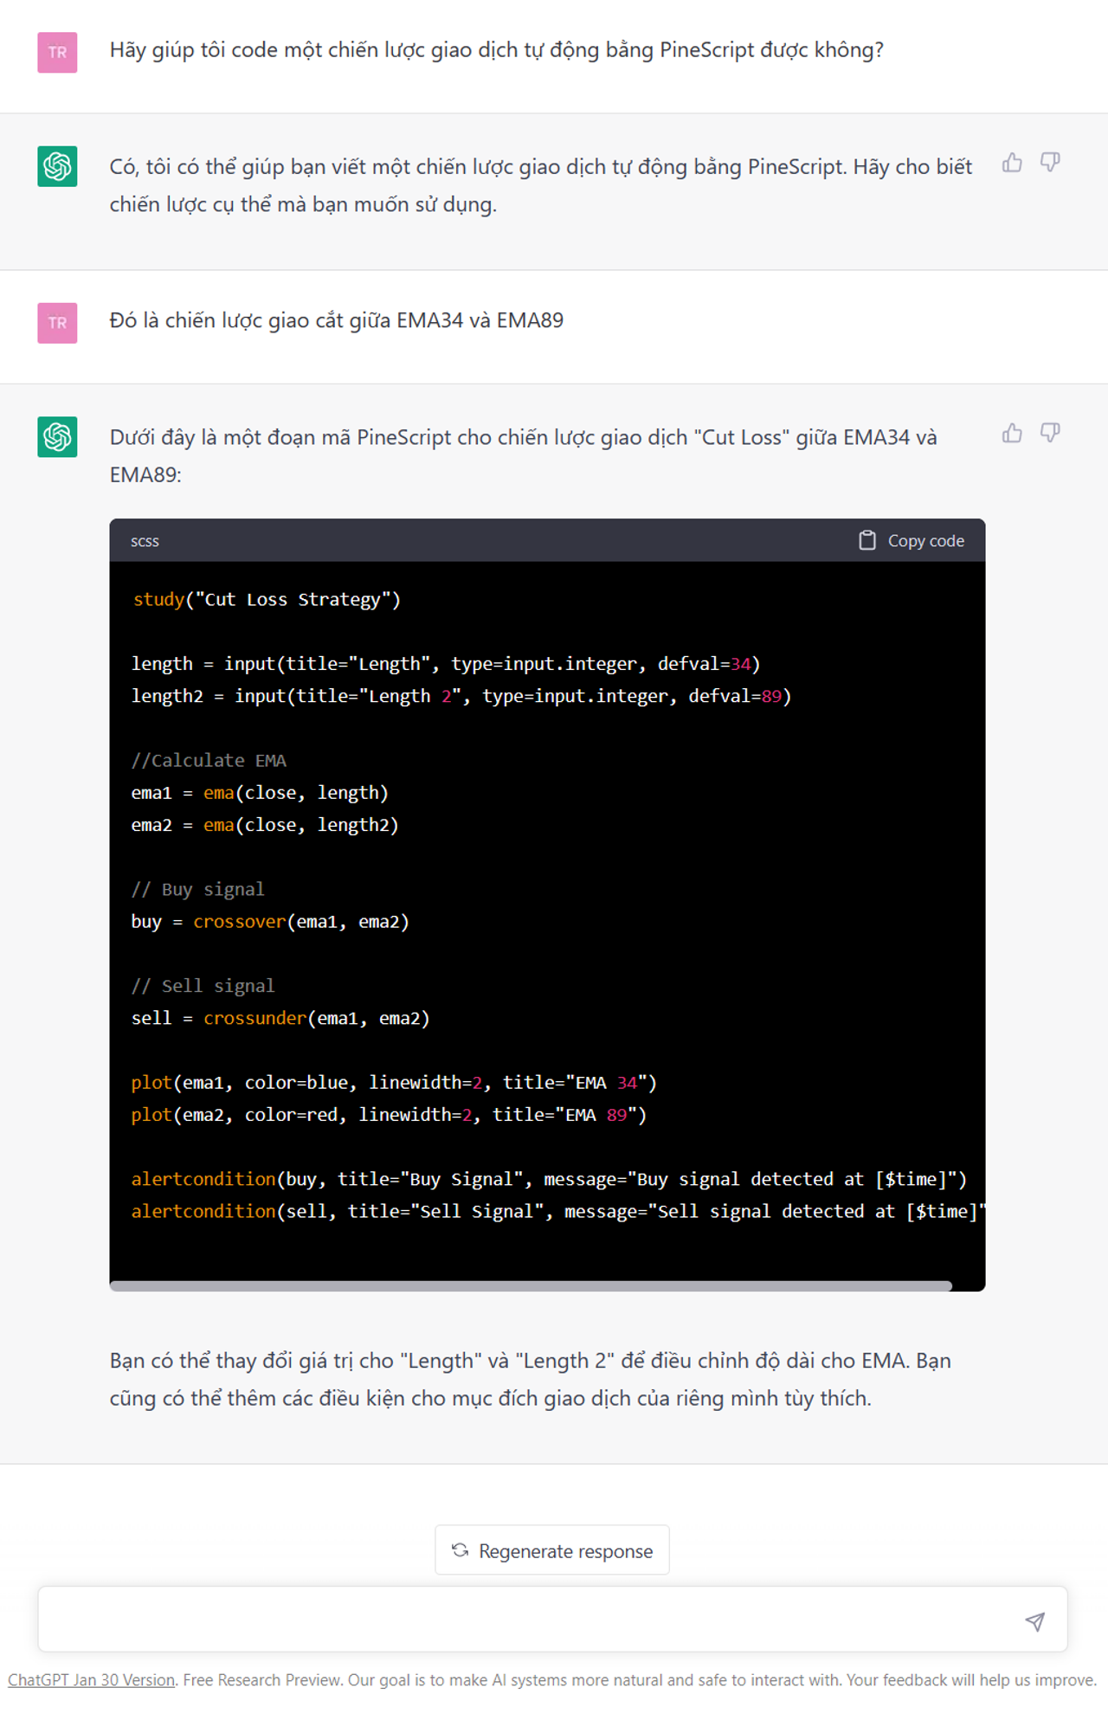
Task: Like the first ChatGPT reply with thumbs up
Action: (1012, 163)
